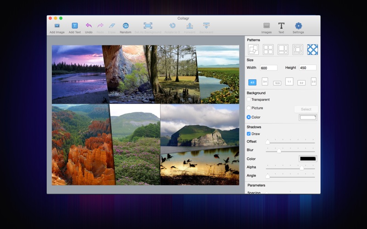Shuffle layout with the Random icon

(x=126, y=26)
